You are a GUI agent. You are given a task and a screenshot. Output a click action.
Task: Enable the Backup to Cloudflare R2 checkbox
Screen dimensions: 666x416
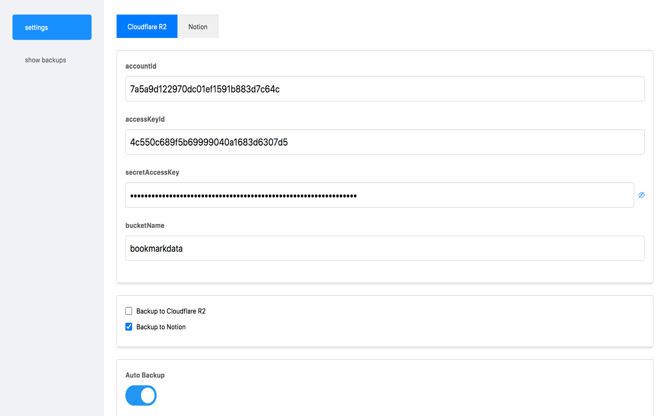129,311
